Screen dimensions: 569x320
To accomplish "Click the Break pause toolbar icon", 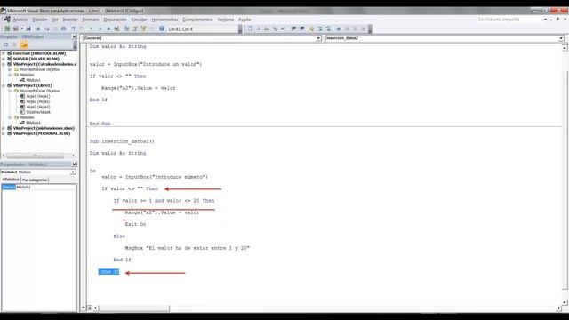I will click(100, 28).
